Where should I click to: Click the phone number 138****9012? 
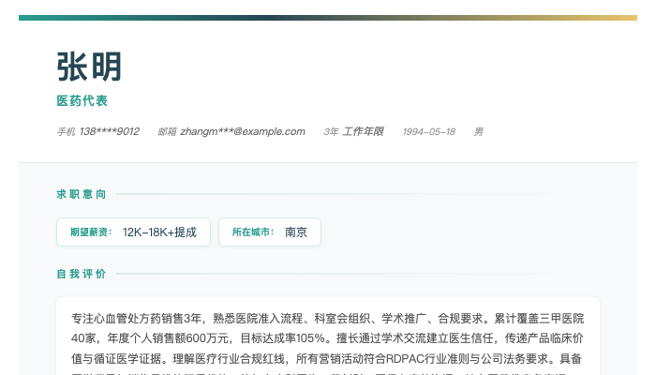click(x=110, y=131)
